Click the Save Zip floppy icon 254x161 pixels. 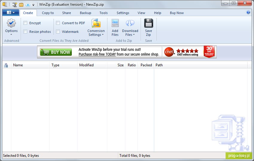click(x=149, y=23)
